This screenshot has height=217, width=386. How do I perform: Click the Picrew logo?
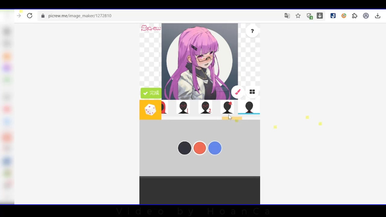151,28
